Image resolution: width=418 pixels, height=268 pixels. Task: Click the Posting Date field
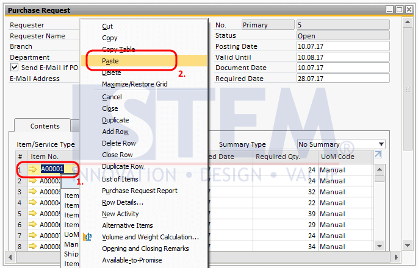[x=343, y=46]
